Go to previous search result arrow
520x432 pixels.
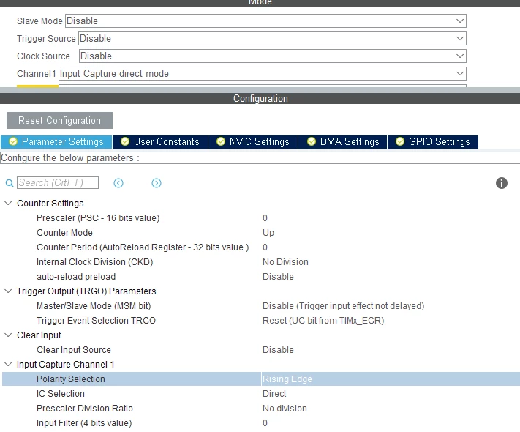[x=118, y=183]
